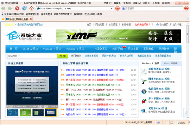Open the 收藏(A) menu
190x125 pixels.
[137, 3]
